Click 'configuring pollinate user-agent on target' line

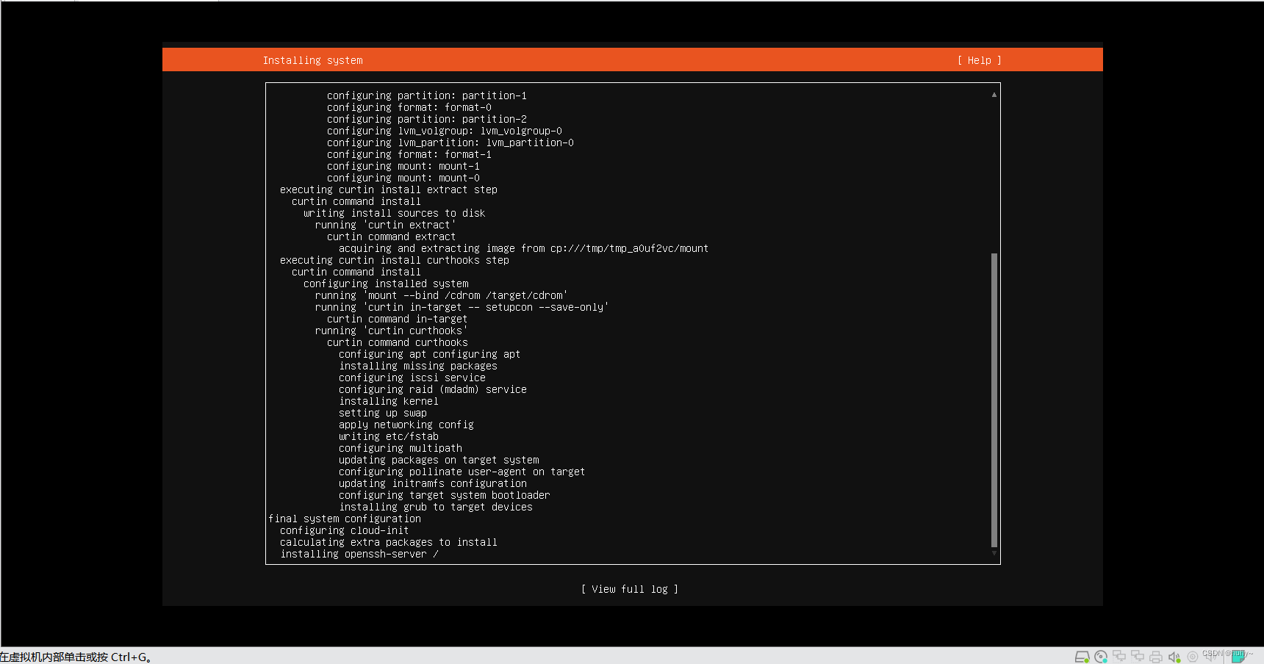[462, 472]
